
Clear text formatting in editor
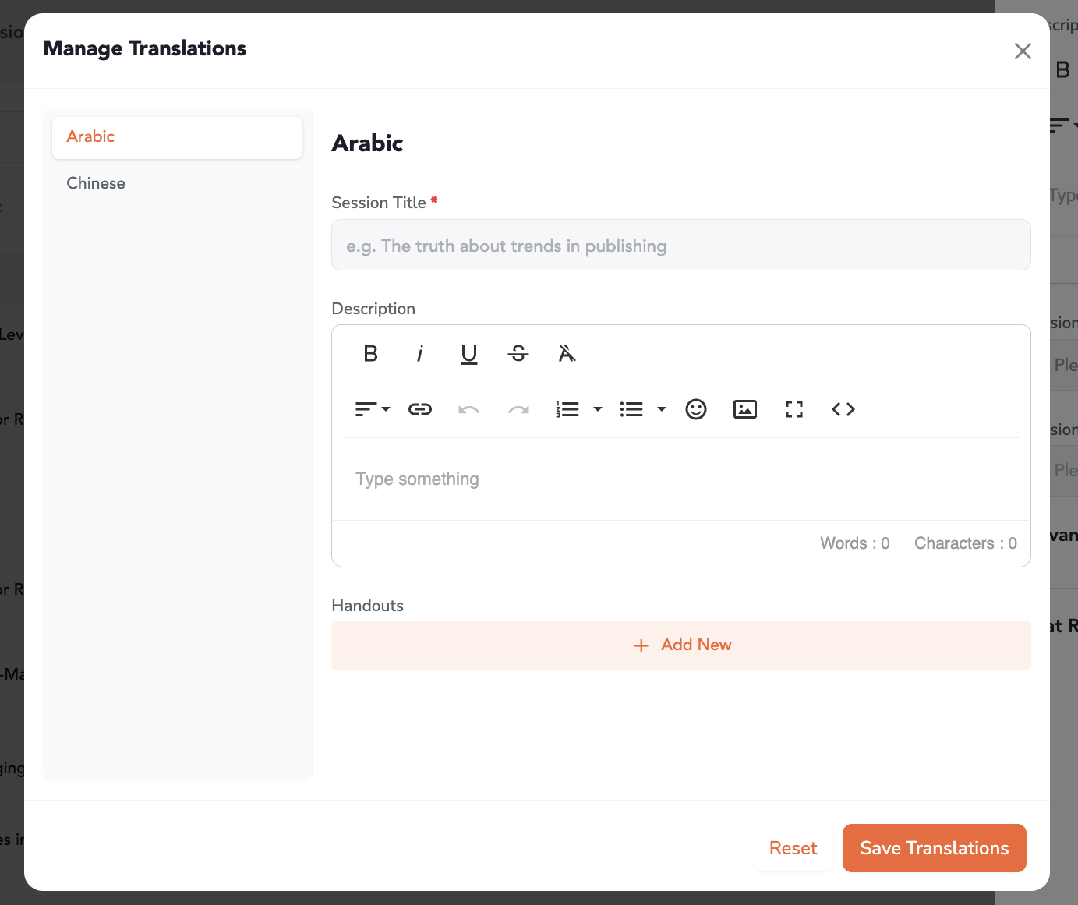567,354
